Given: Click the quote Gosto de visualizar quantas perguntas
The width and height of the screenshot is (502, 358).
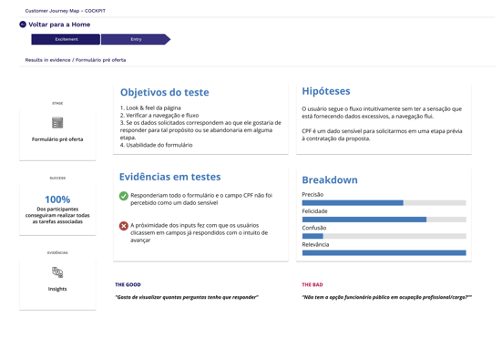Looking at the screenshot, I should tap(187, 297).
